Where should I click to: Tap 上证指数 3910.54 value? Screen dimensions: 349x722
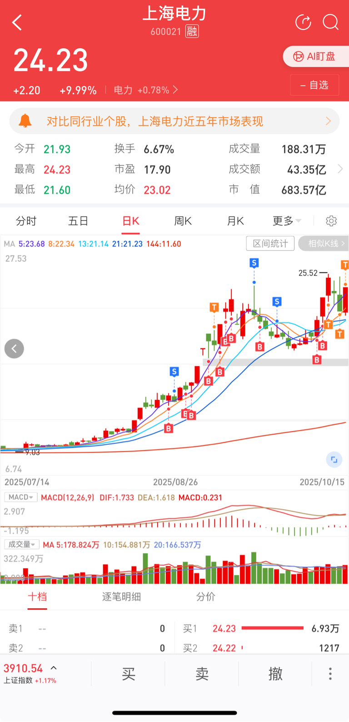(23, 668)
